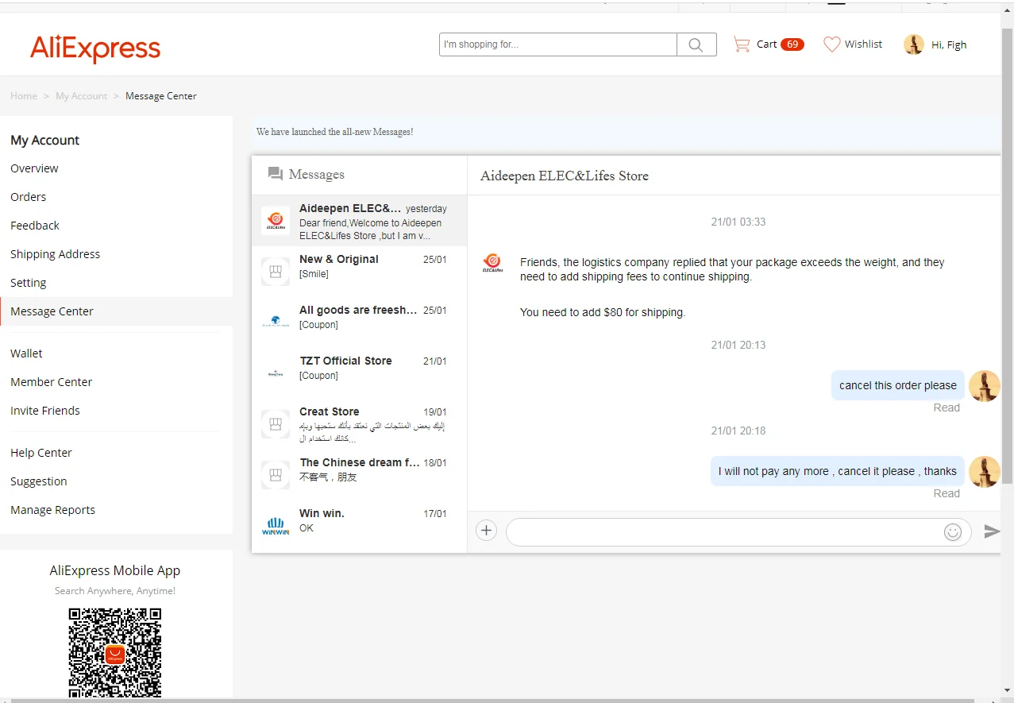Click TZT Official Store logo

[x=276, y=373]
